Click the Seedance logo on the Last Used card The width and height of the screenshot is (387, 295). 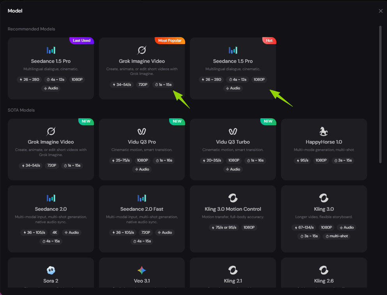click(51, 50)
